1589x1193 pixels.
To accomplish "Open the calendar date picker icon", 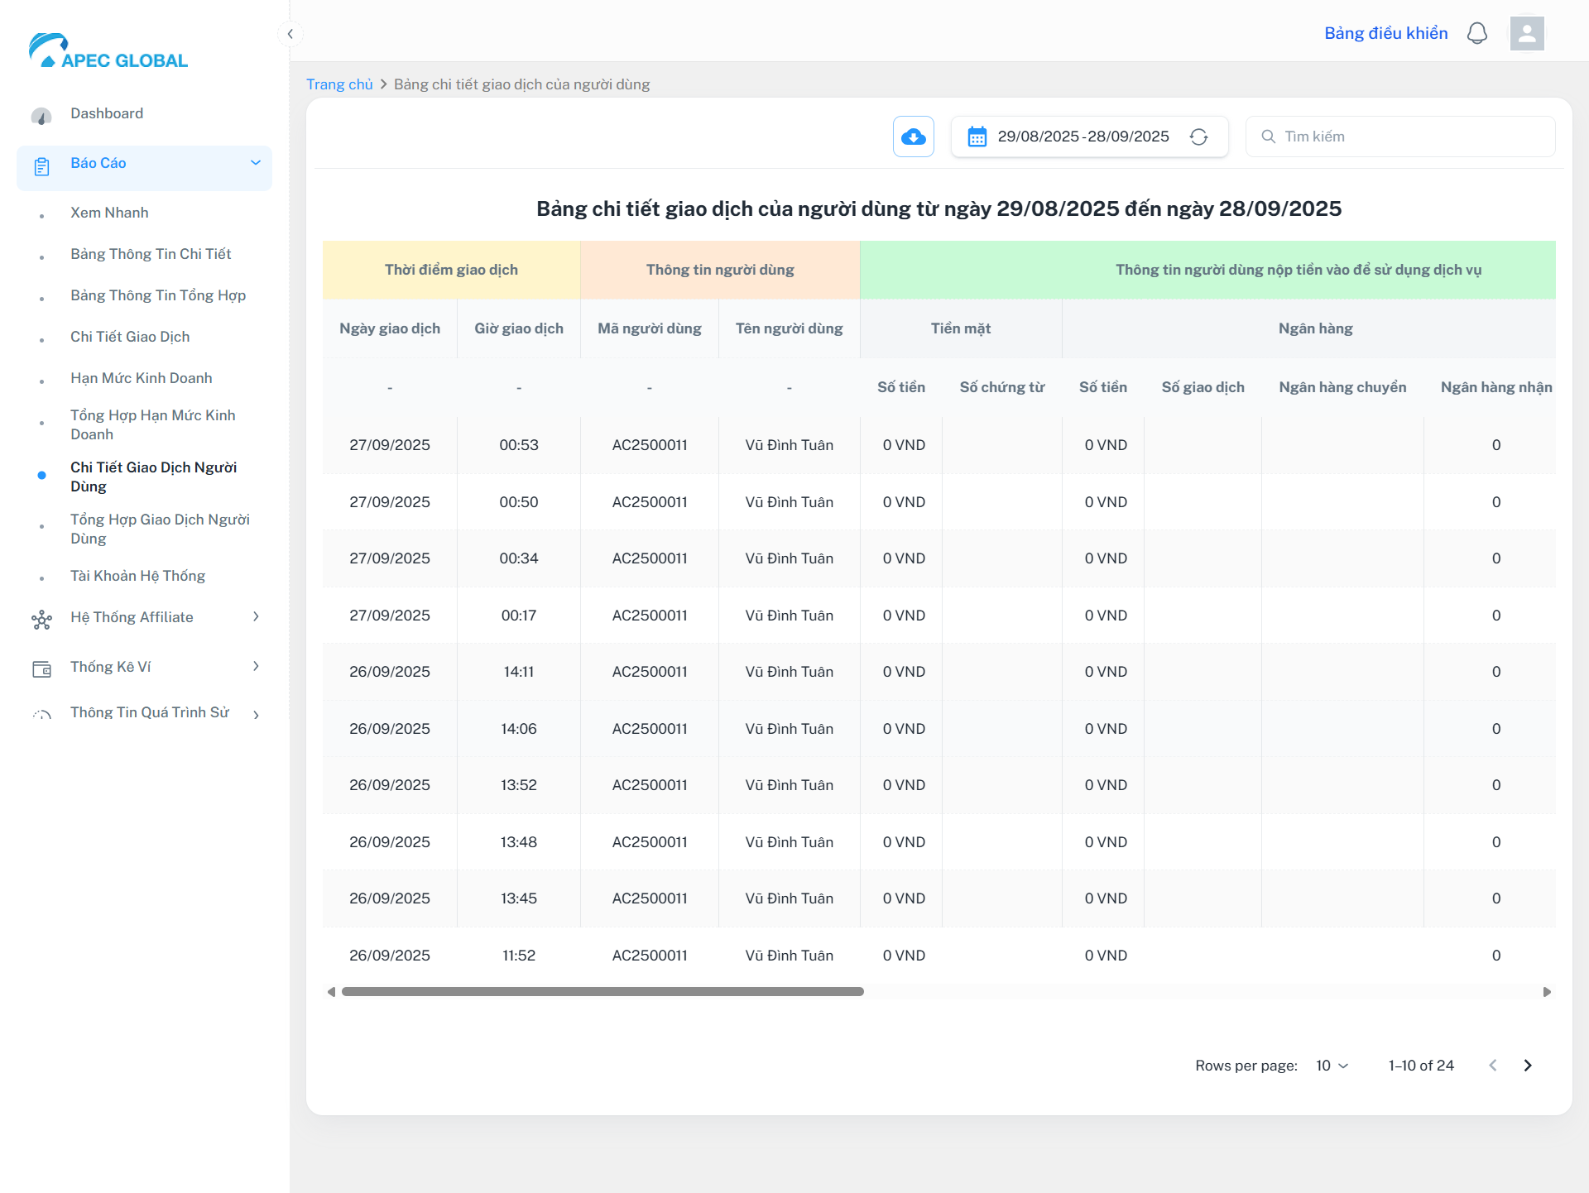I will coord(977,137).
